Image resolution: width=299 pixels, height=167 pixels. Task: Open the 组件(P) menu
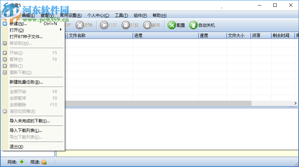pyautogui.click(x=140, y=15)
